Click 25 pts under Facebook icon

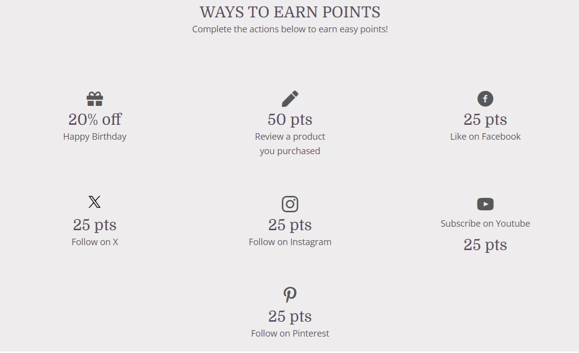[x=485, y=119]
